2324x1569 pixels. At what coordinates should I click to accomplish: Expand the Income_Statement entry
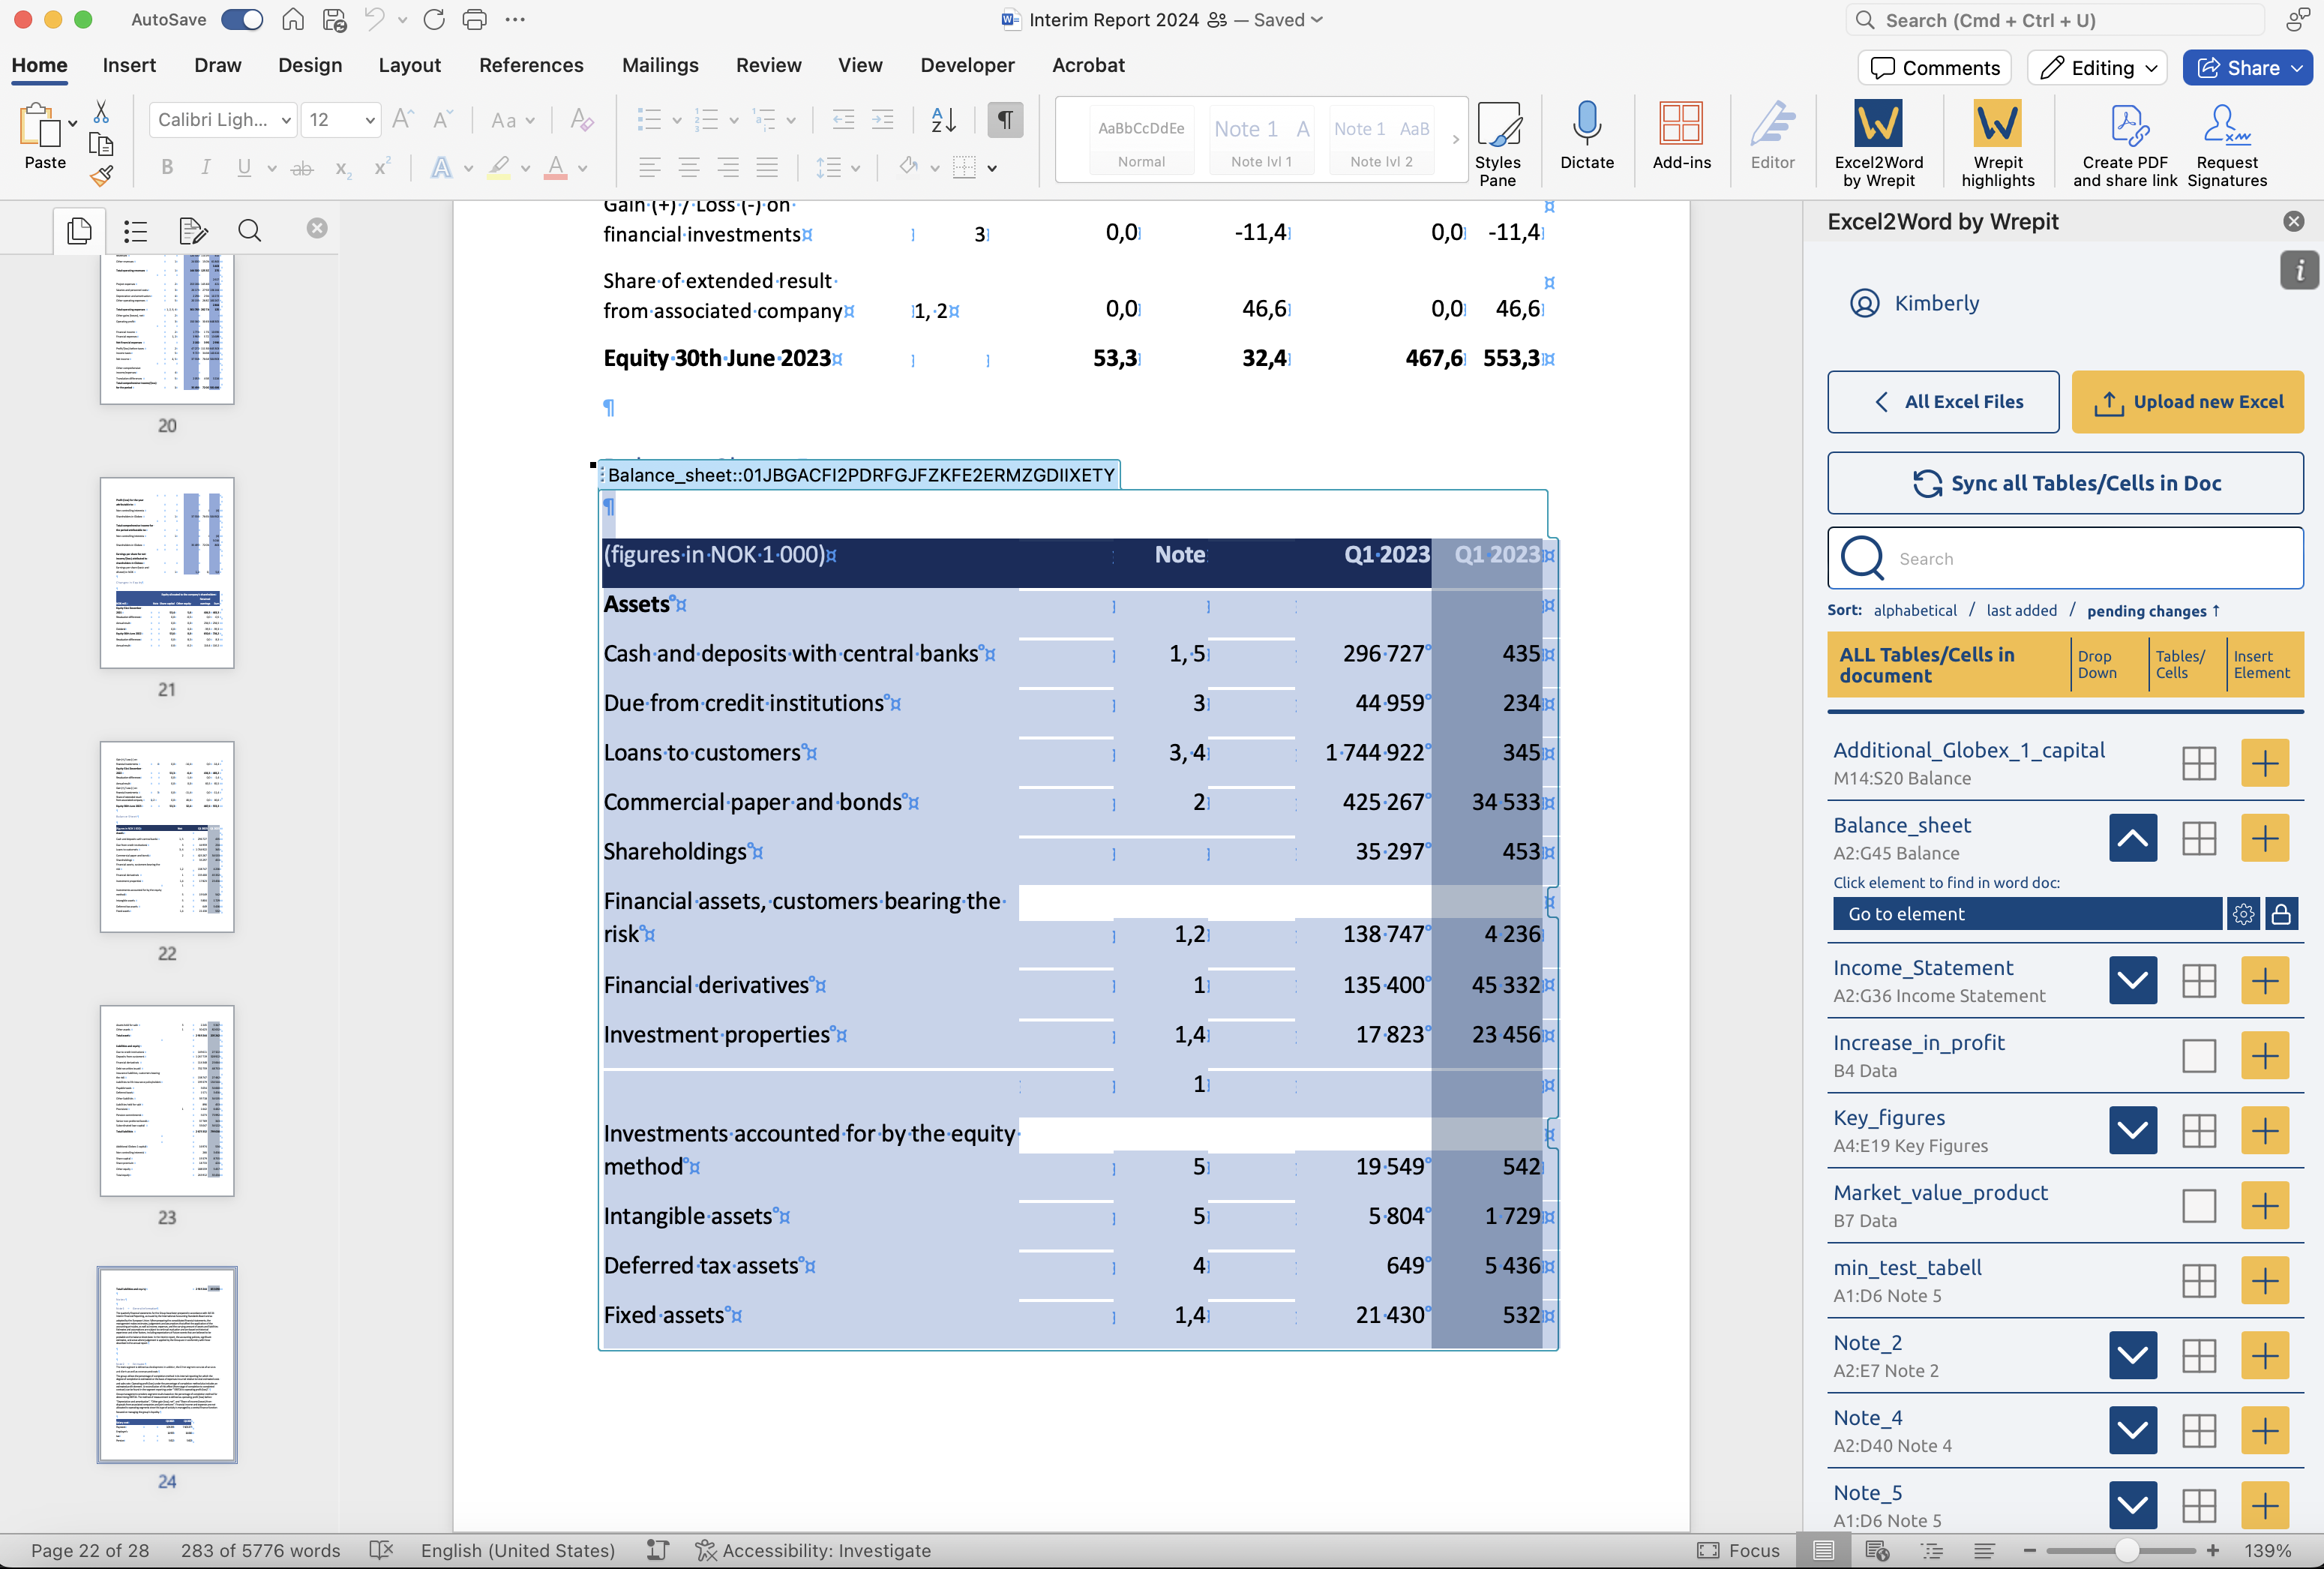(2132, 980)
